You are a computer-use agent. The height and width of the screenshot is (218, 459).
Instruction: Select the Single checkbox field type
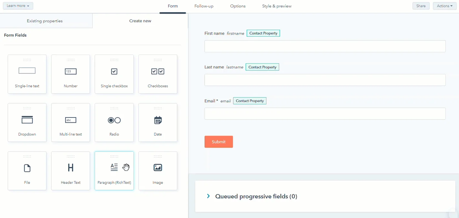pyautogui.click(x=114, y=74)
